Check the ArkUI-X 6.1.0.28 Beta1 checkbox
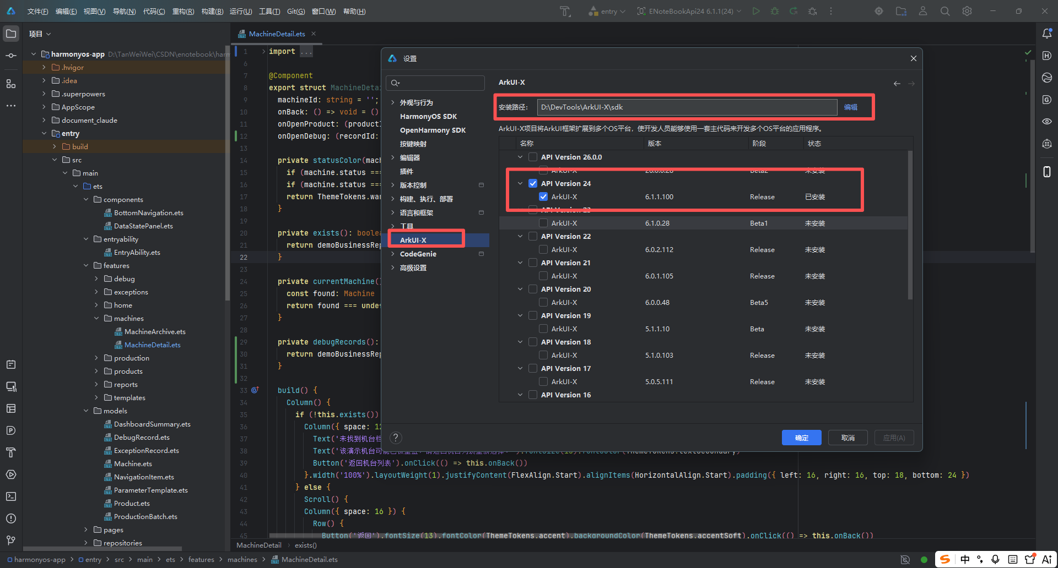This screenshot has height=568, width=1058. pyautogui.click(x=543, y=223)
